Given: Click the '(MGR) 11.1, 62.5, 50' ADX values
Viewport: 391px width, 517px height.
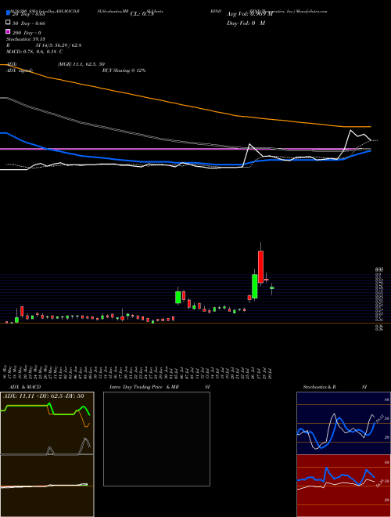Looking at the screenshot, I should [x=81, y=64].
